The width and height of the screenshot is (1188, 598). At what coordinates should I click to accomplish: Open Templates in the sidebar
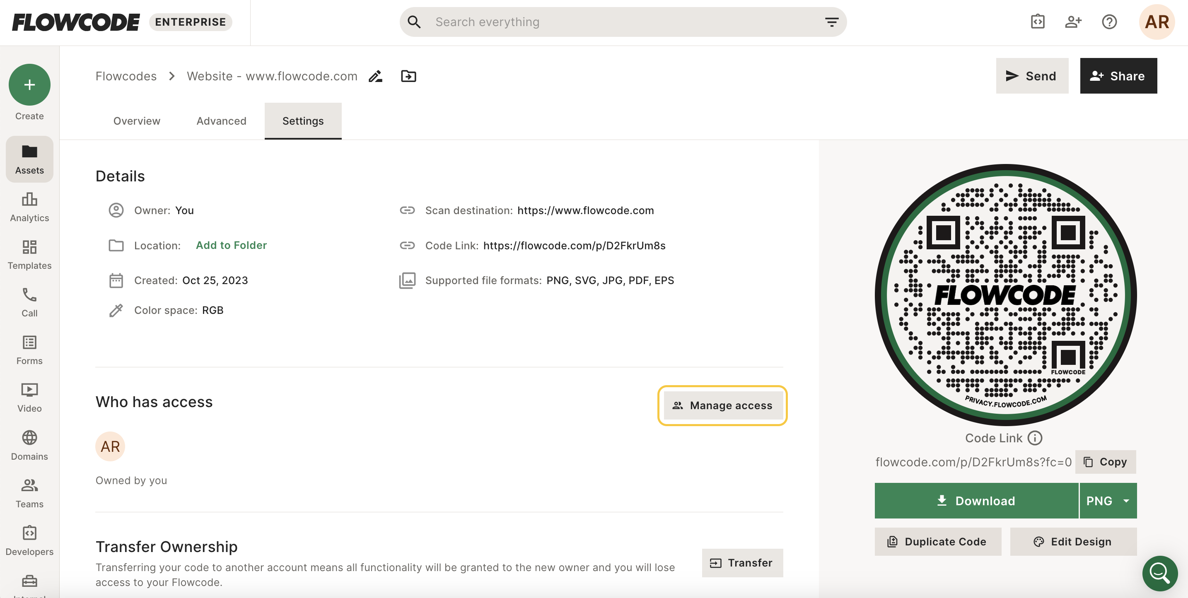tap(29, 255)
